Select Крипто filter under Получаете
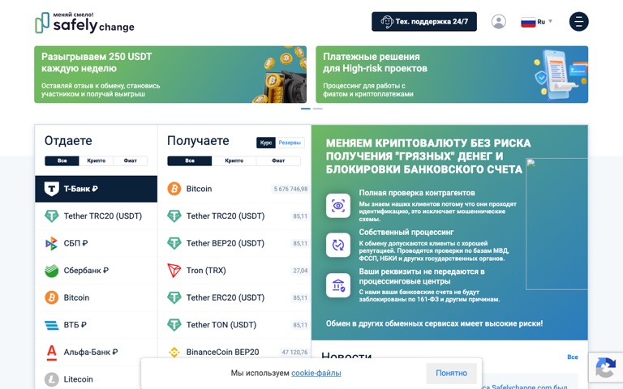This screenshot has width=623, height=389. pos(234,160)
